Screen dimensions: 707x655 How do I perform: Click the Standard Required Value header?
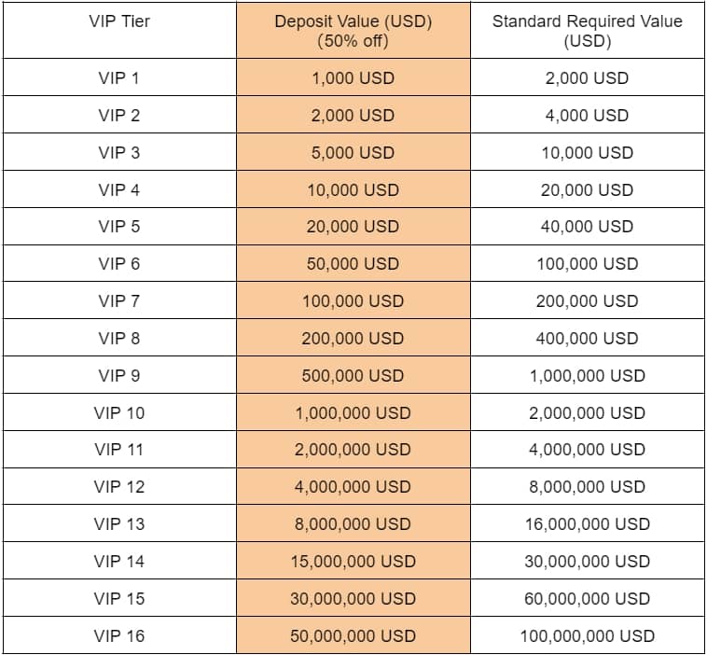[587, 31]
